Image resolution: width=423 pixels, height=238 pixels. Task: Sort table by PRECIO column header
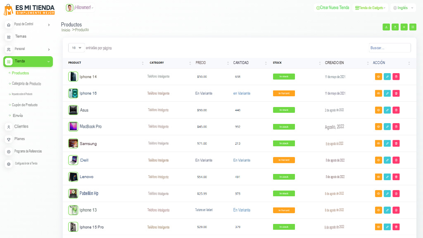(x=201, y=63)
